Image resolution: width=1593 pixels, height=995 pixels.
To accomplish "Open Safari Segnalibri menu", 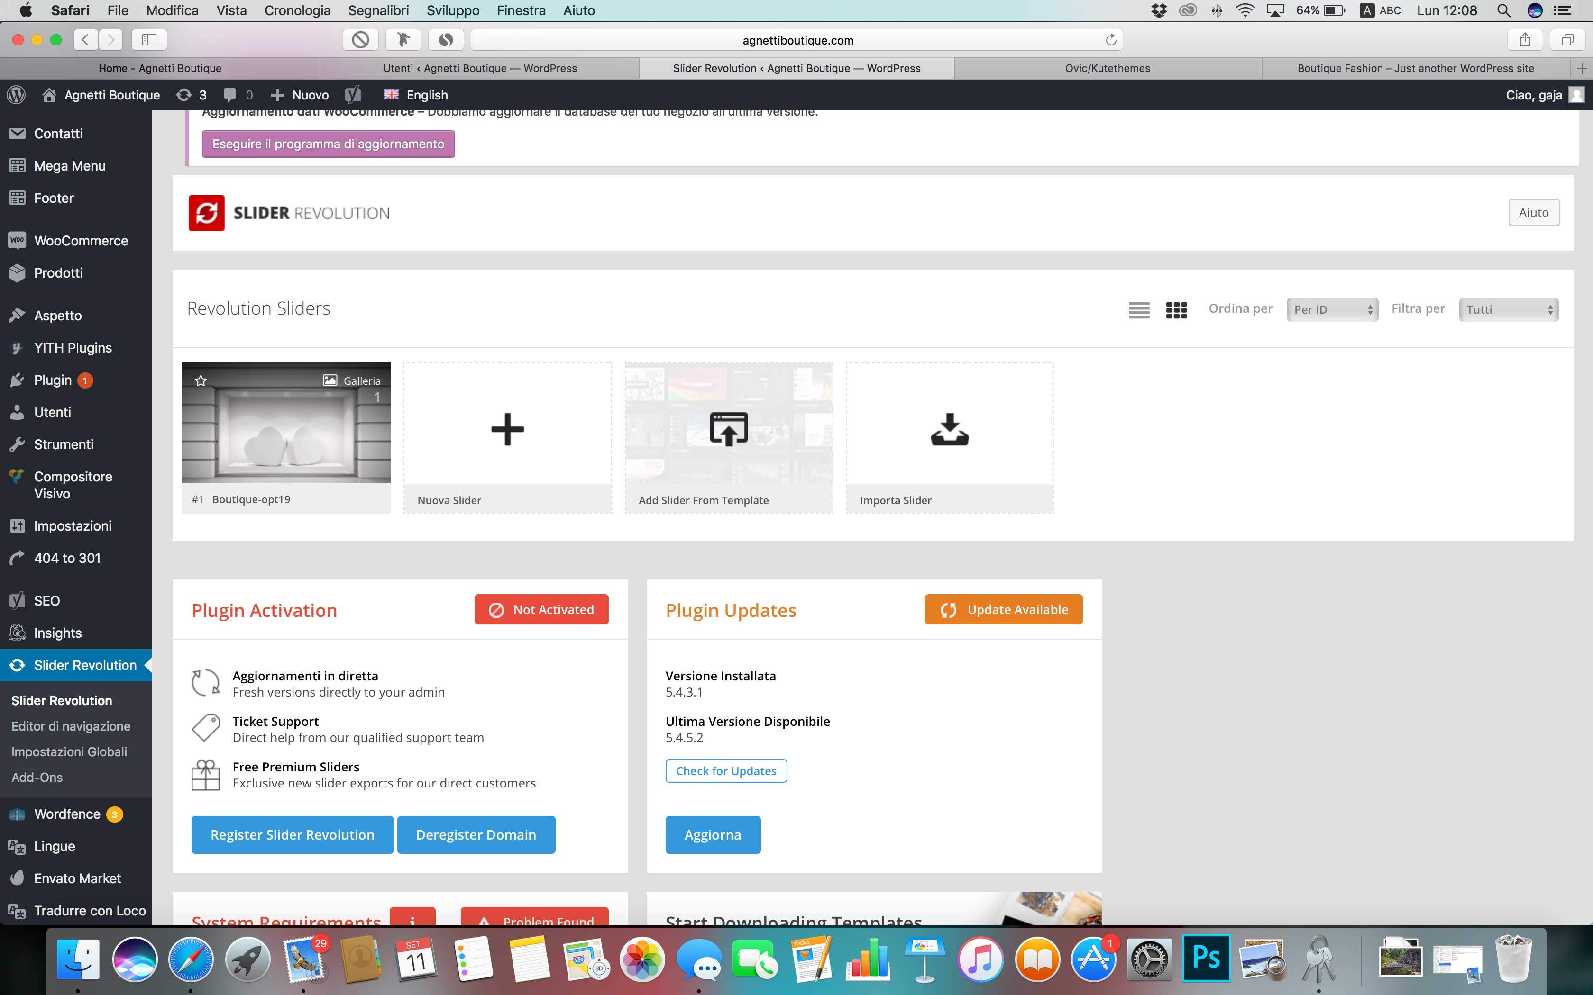I will pos(378,10).
